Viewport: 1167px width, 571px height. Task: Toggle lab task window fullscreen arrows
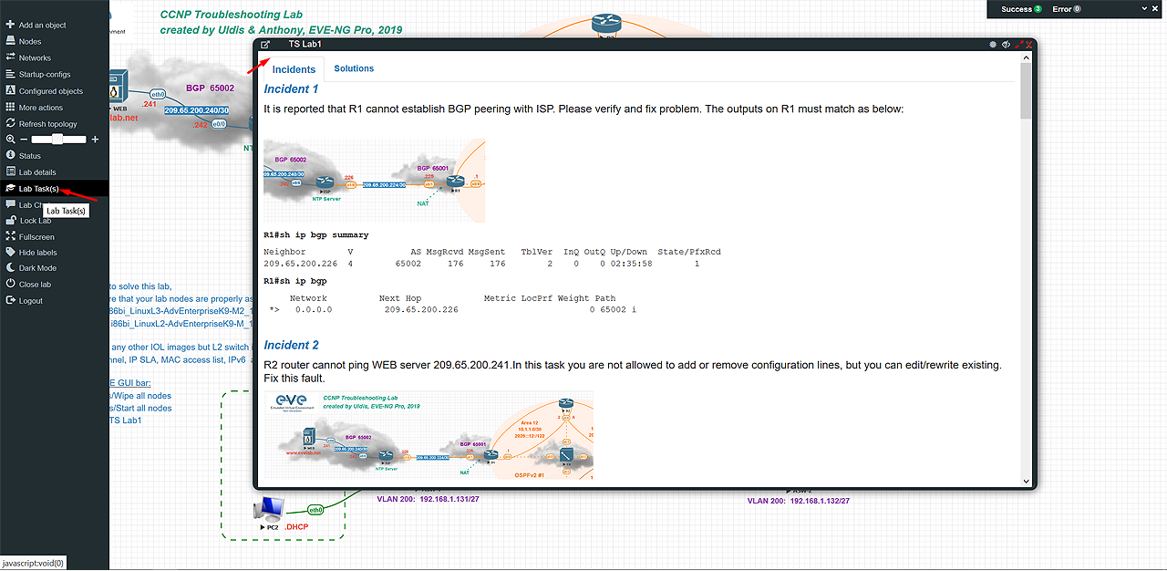[1017, 44]
